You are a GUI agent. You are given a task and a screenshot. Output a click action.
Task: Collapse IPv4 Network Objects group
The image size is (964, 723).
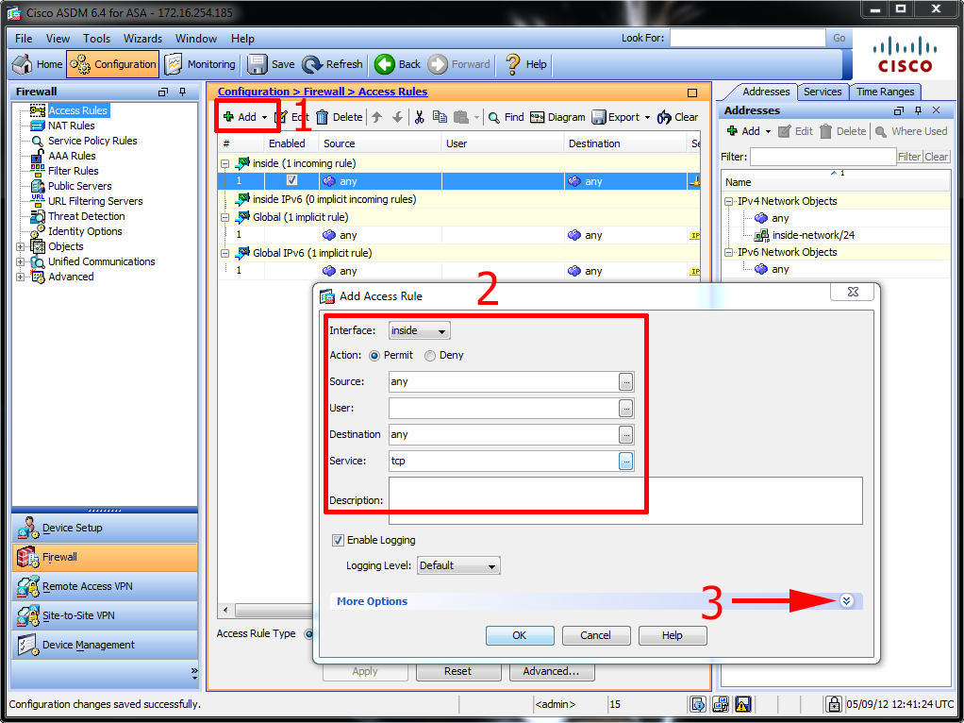(728, 201)
